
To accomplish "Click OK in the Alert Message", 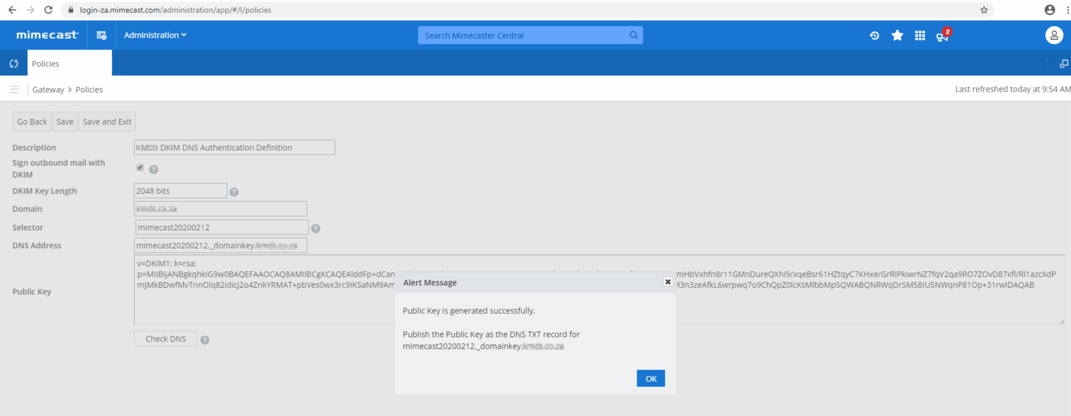I will pyautogui.click(x=650, y=379).
